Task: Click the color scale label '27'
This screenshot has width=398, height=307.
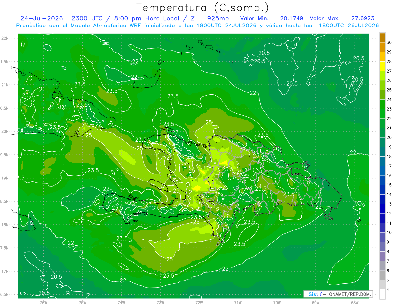Action: click(x=389, y=71)
